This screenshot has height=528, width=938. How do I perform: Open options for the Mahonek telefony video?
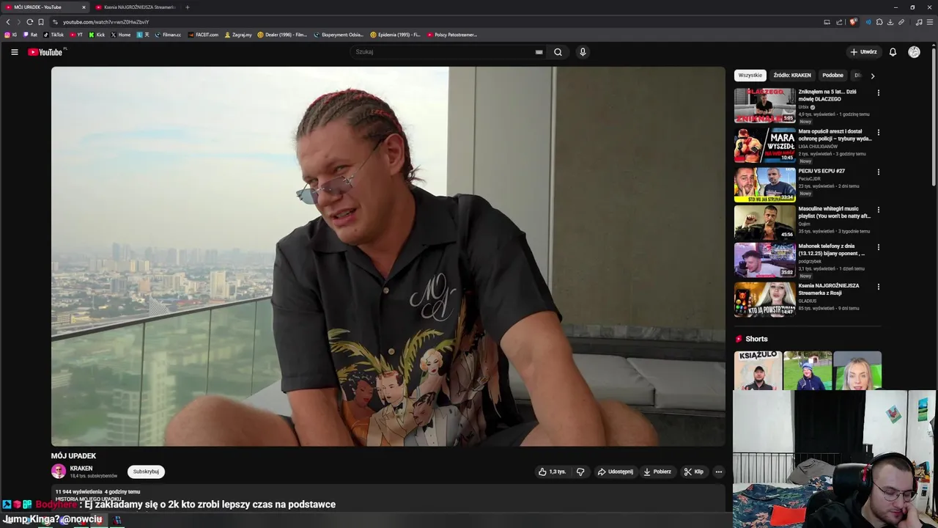pyautogui.click(x=878, y=247)
